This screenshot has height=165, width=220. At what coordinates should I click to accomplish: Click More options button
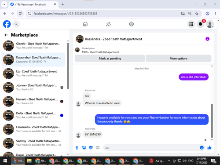179,59
